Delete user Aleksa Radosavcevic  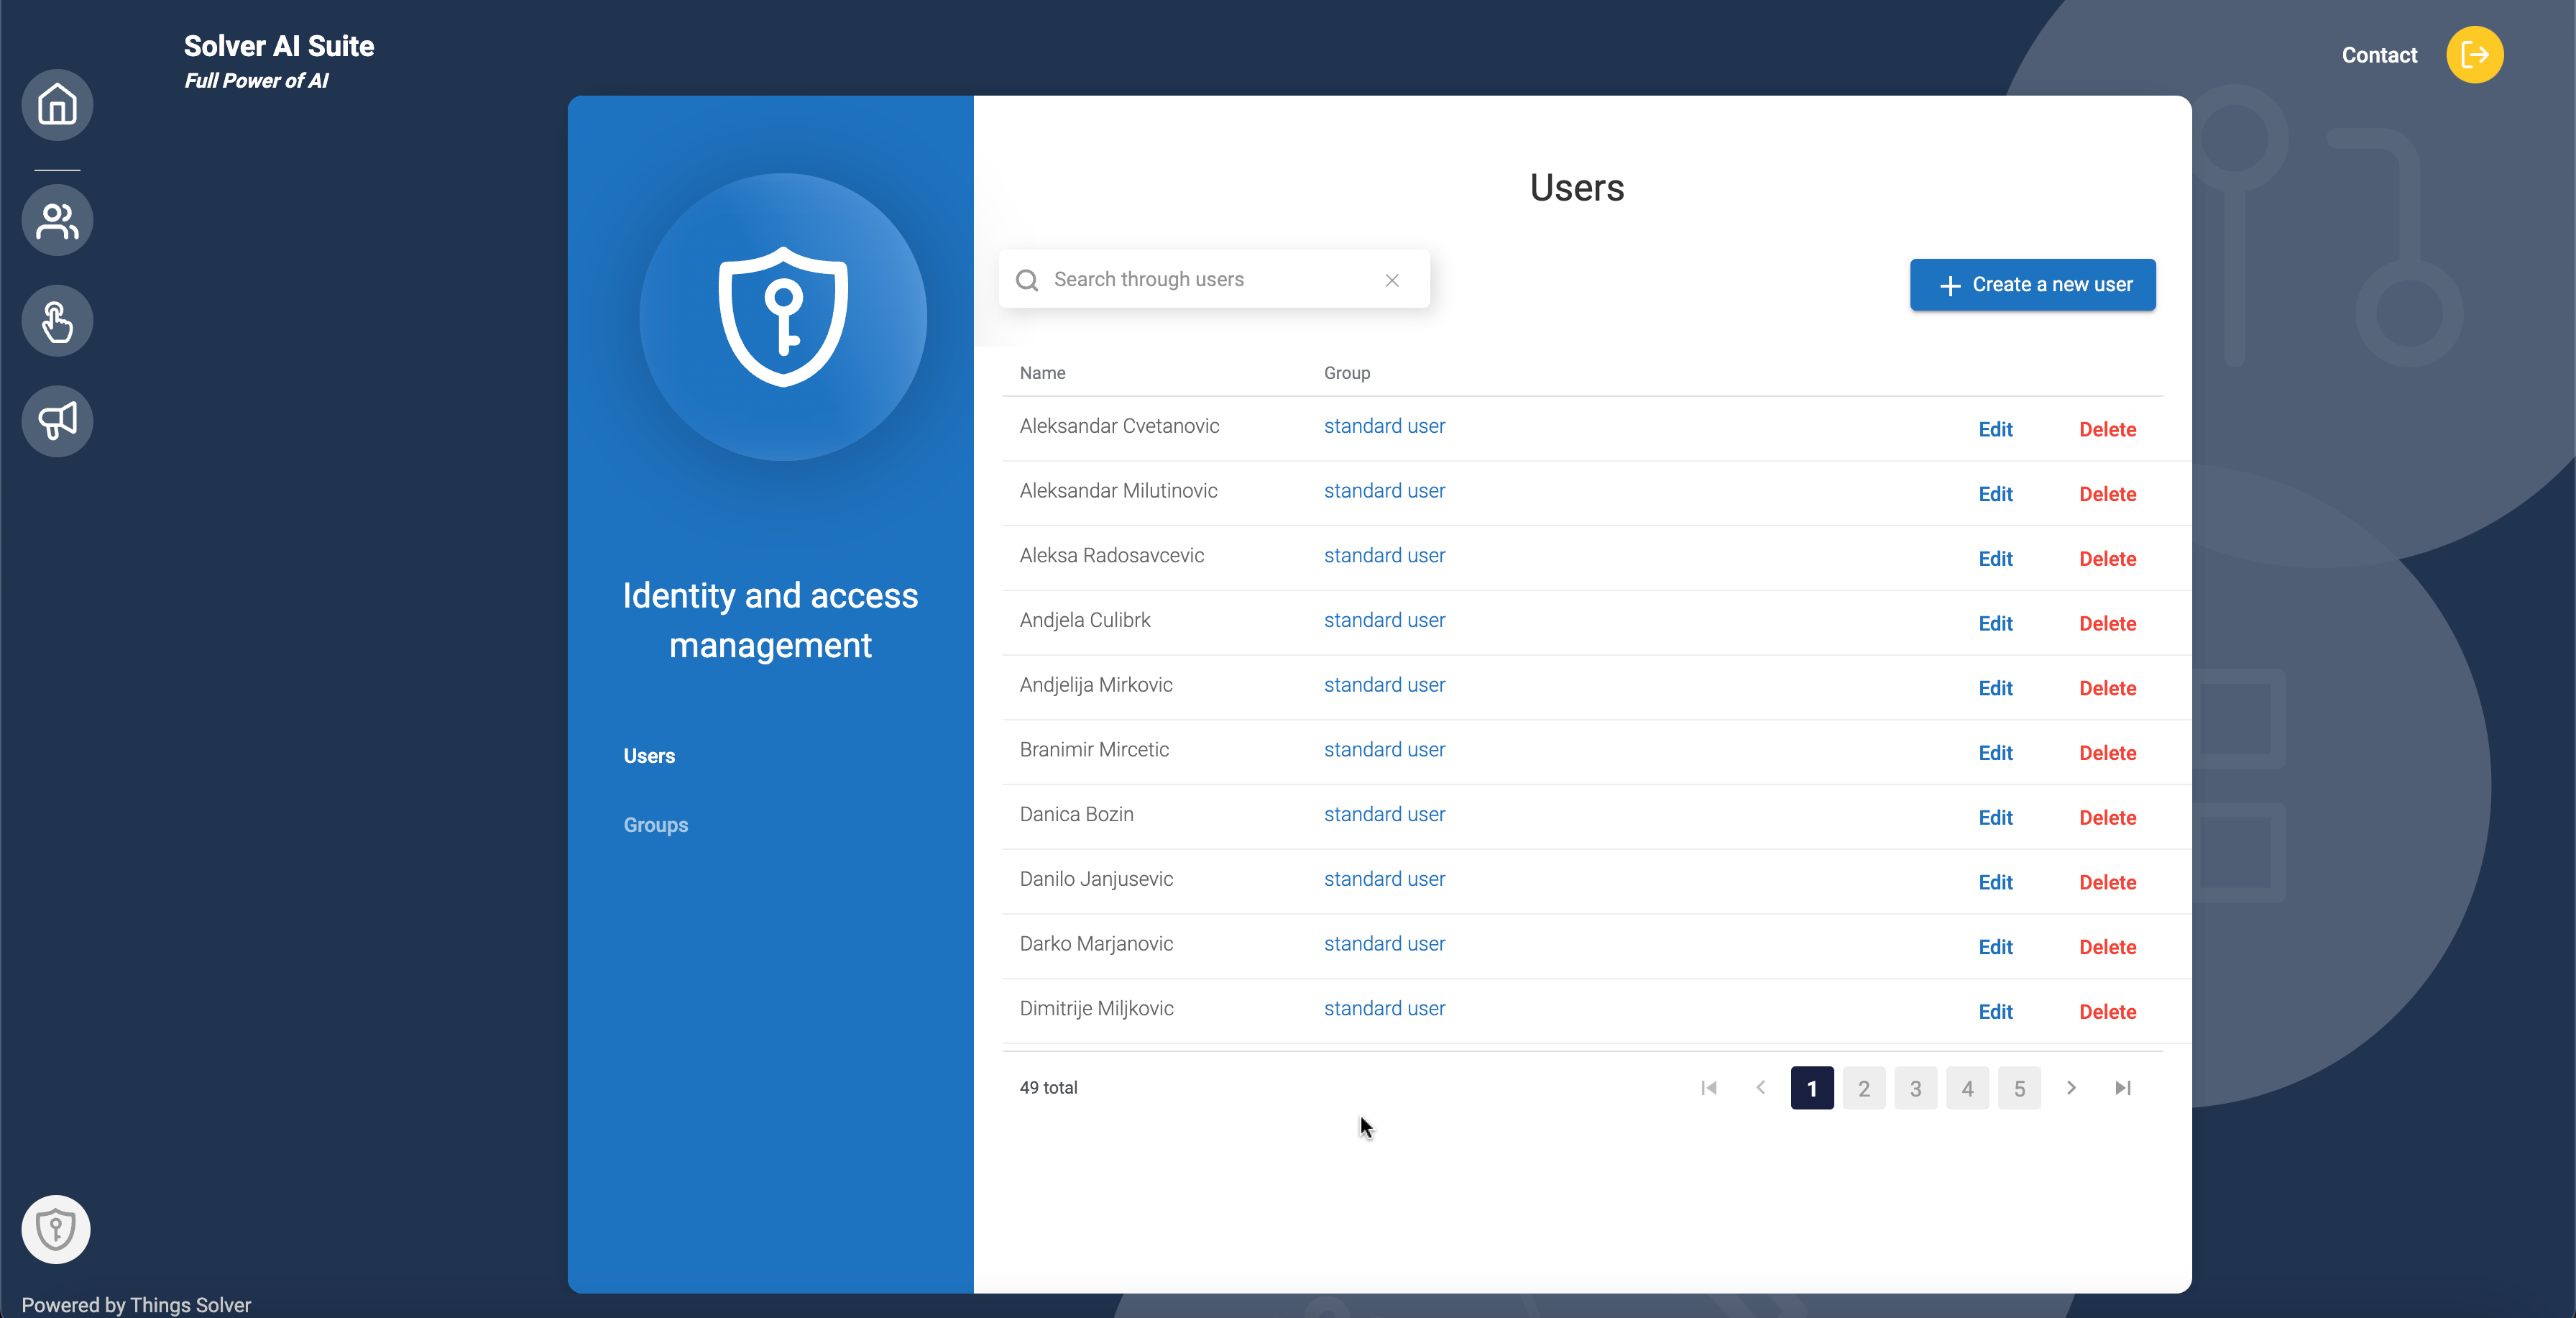pyautogui.click(x=2108, y=559)
